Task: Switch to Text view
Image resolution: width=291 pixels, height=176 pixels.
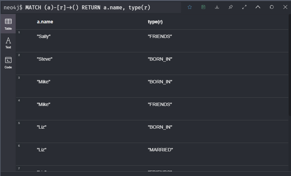Action: 8,43
